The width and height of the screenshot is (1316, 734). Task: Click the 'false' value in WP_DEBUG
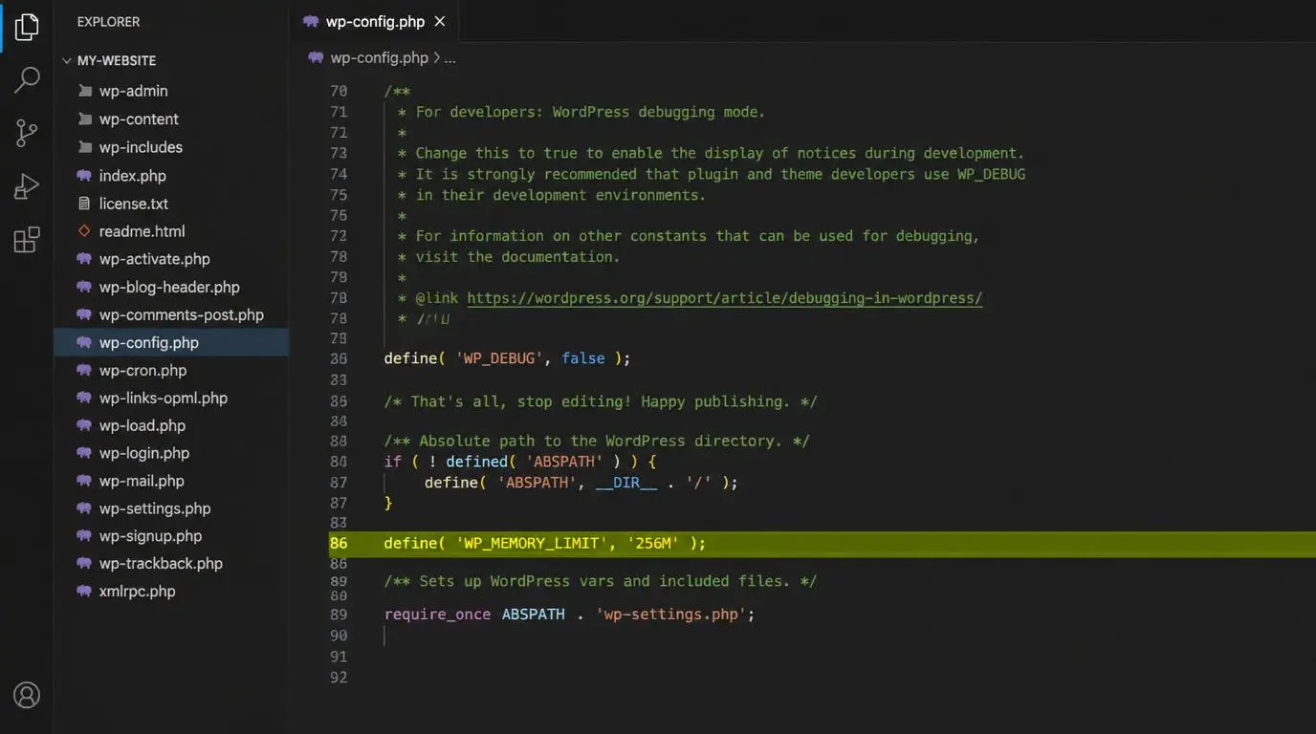[583, 358]
